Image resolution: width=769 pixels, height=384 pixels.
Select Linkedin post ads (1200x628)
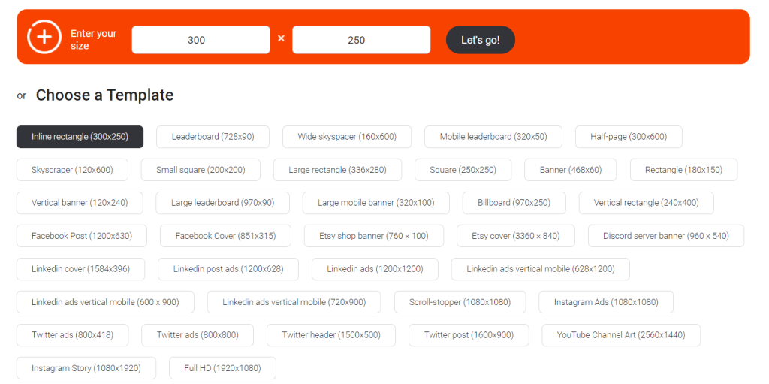[228, 269]
